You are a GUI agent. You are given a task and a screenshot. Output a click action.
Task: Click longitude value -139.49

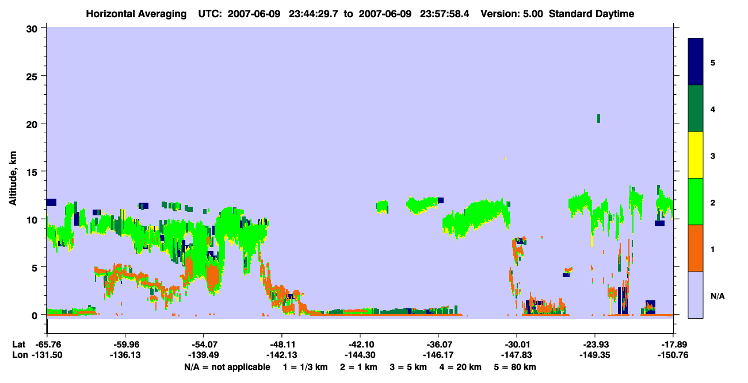click(x=203, y=355)
